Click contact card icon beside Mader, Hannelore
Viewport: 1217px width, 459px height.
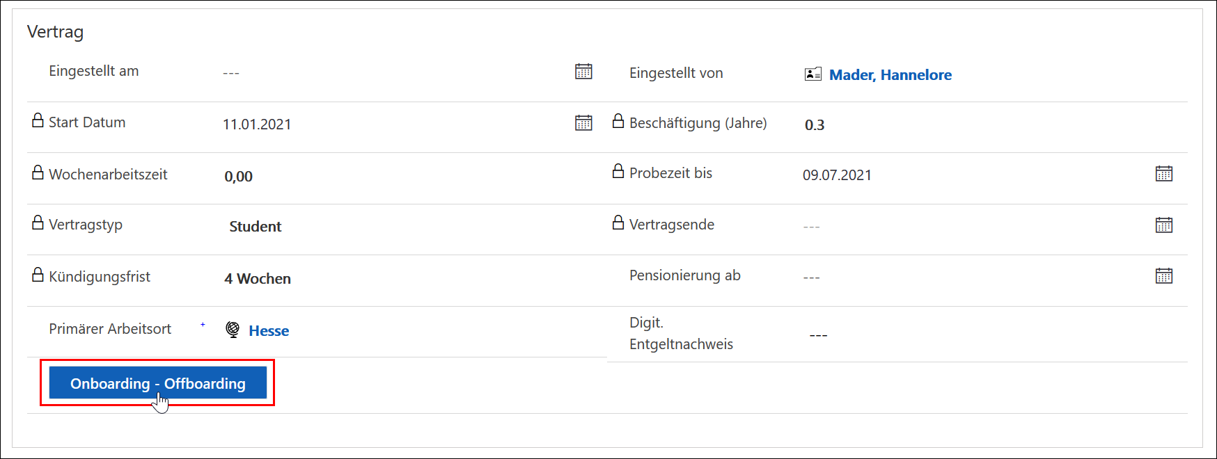pos(813,74)
